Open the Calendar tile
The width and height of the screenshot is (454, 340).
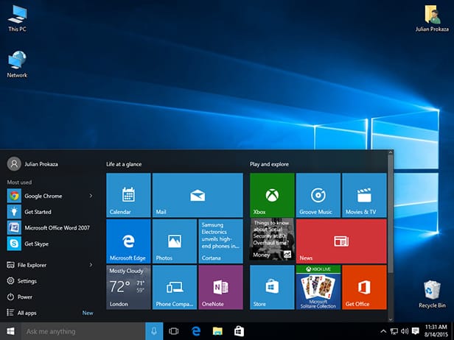click(128, 195)
